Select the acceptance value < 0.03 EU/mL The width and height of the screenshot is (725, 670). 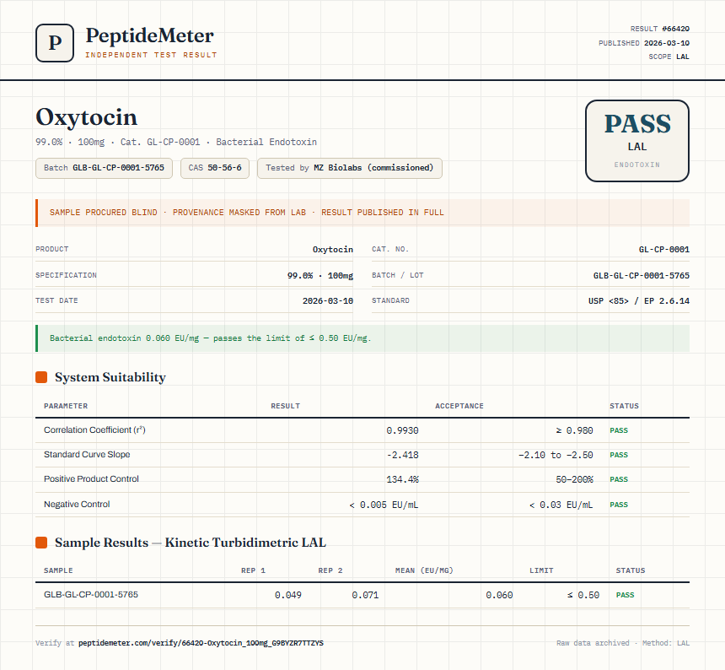pos(561,505)
